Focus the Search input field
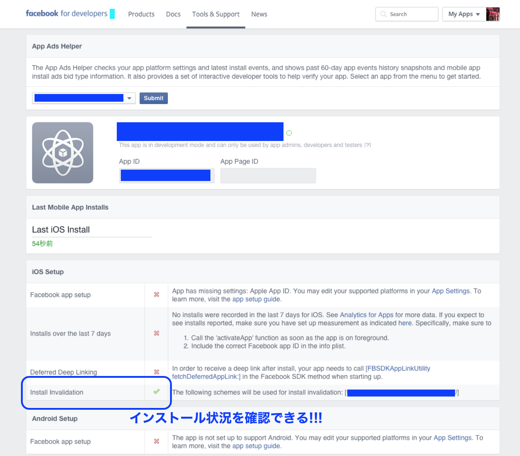This screenshot has height=456, width=520. [x=407, y=14]
